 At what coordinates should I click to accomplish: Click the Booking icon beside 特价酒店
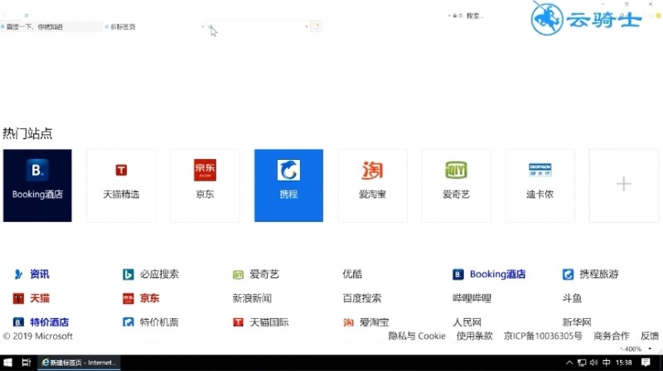pyautogui.click(x=18, y=322)
